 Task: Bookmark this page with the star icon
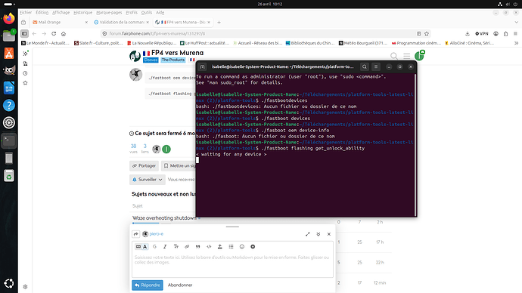pos(427,33)
